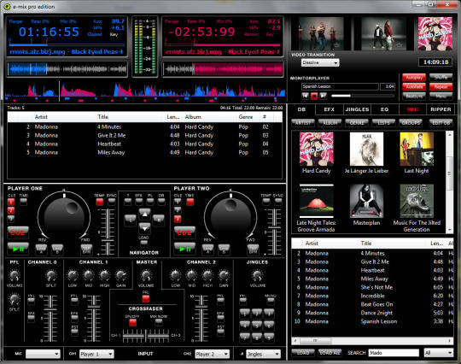Click PFL volume knob
This screenshot has width=461, height=364.
click(15, 275)
